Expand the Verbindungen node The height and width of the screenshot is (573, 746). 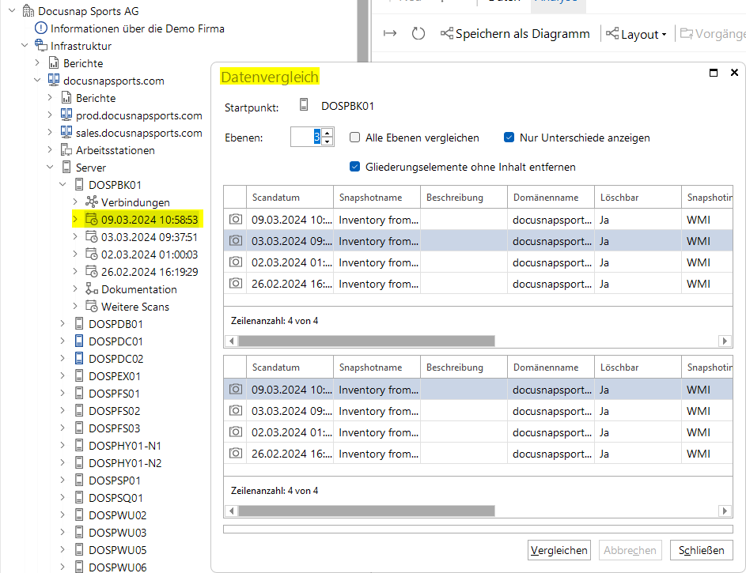click(x=75, y=202)
